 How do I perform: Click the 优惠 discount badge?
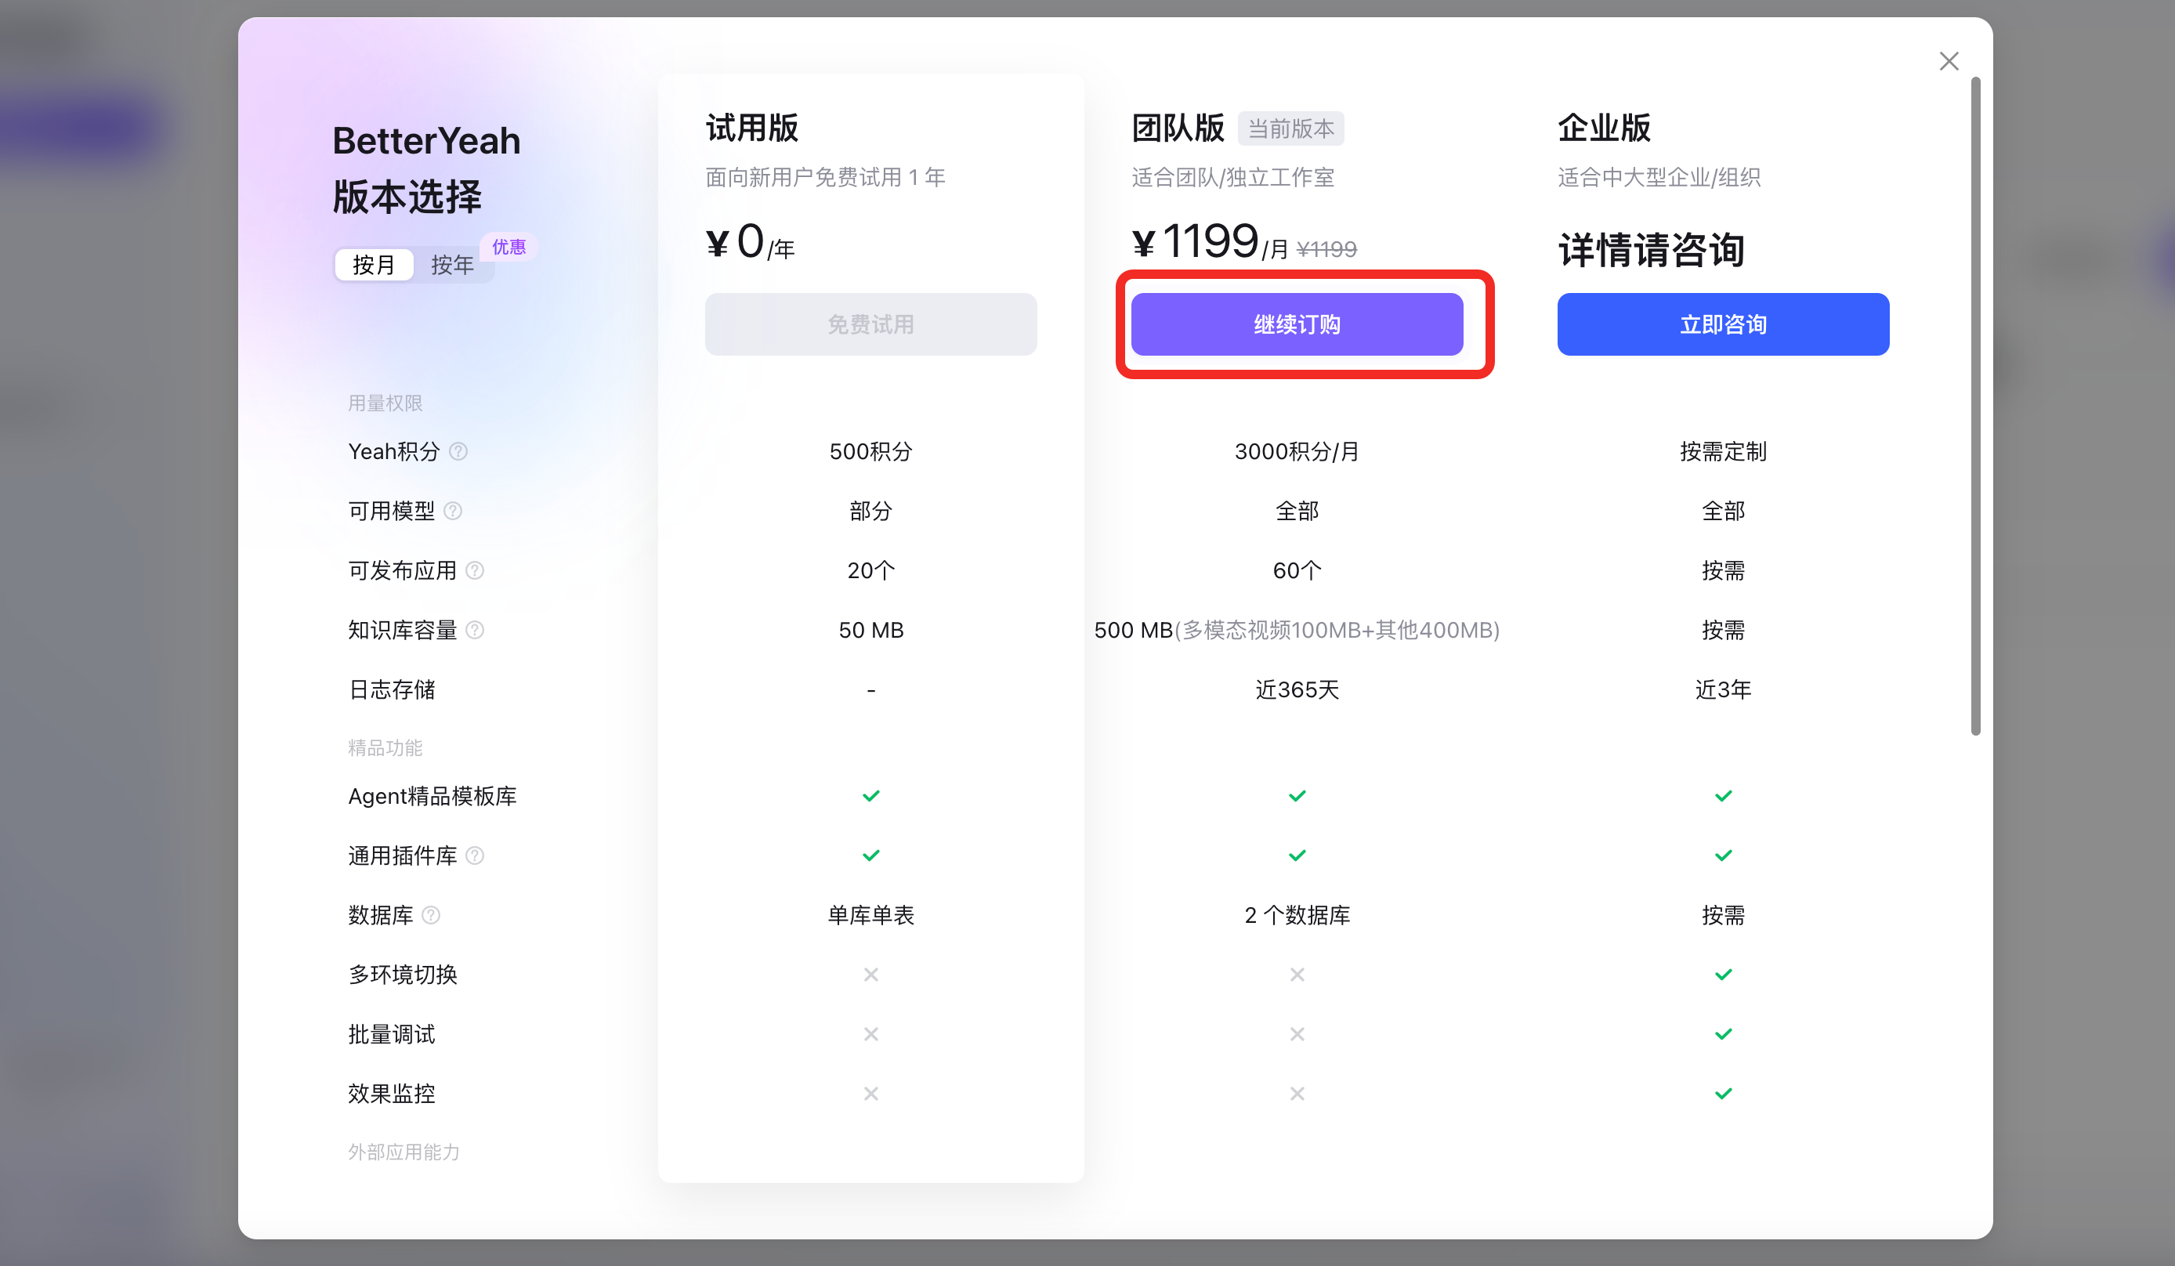coord(508,247)
